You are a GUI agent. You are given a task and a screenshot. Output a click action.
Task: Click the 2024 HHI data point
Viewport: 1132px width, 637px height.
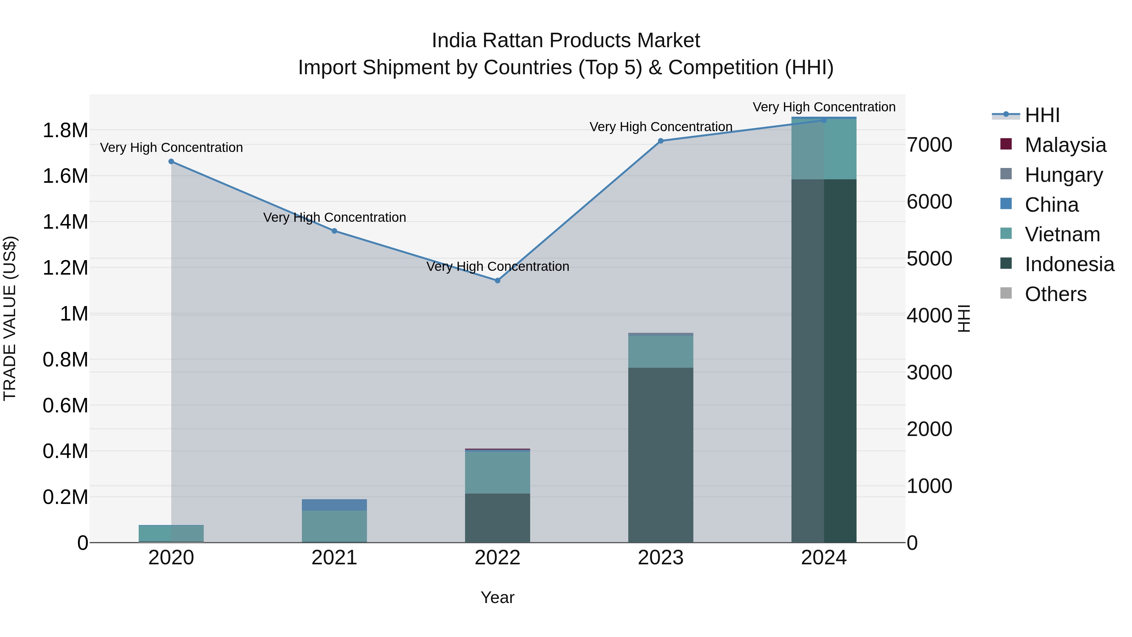[824, 120]
